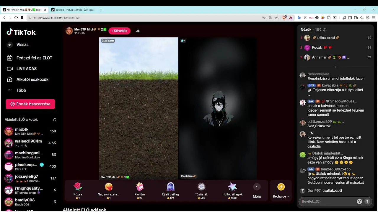Open third-ranked viewer Annamari
Viewport: 378px width, 212px height.
[336, 57]
